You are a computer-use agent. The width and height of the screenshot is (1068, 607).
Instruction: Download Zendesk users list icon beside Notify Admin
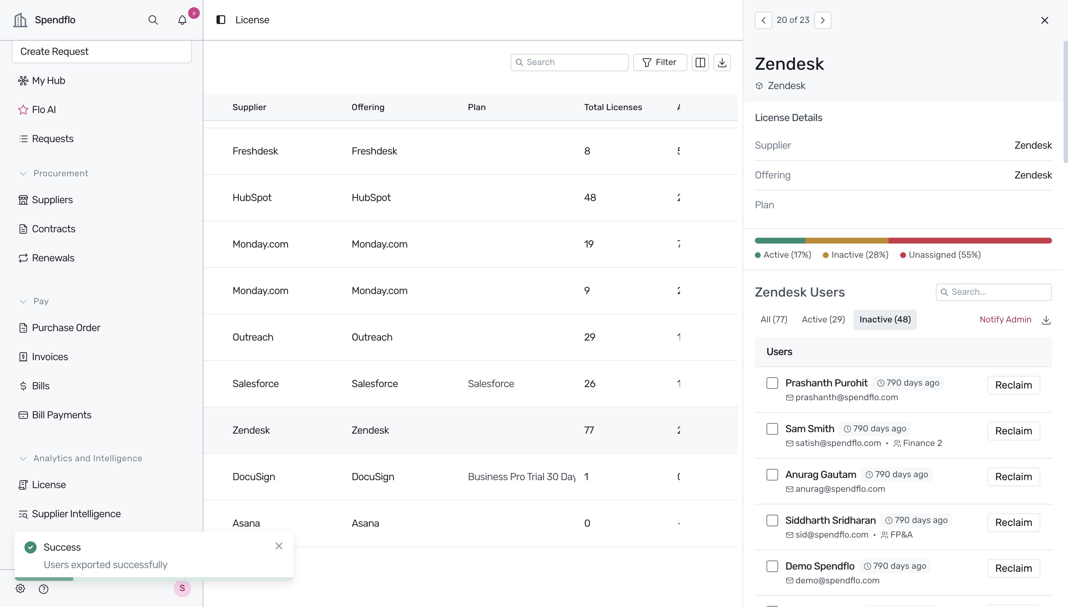coord(1045,320)
